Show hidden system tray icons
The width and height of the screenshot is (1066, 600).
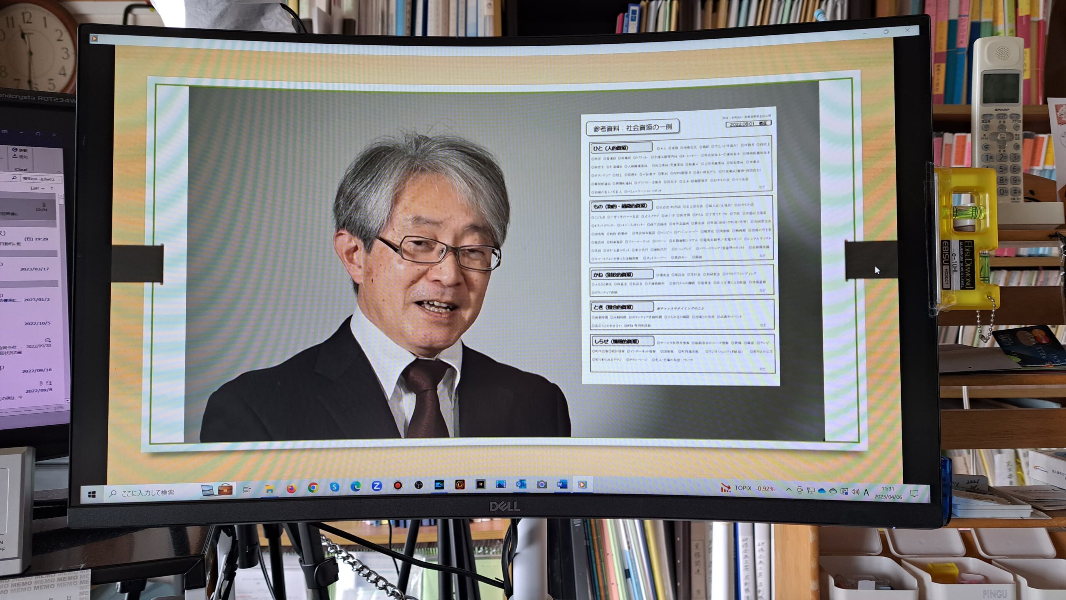[x=788, y=490]
